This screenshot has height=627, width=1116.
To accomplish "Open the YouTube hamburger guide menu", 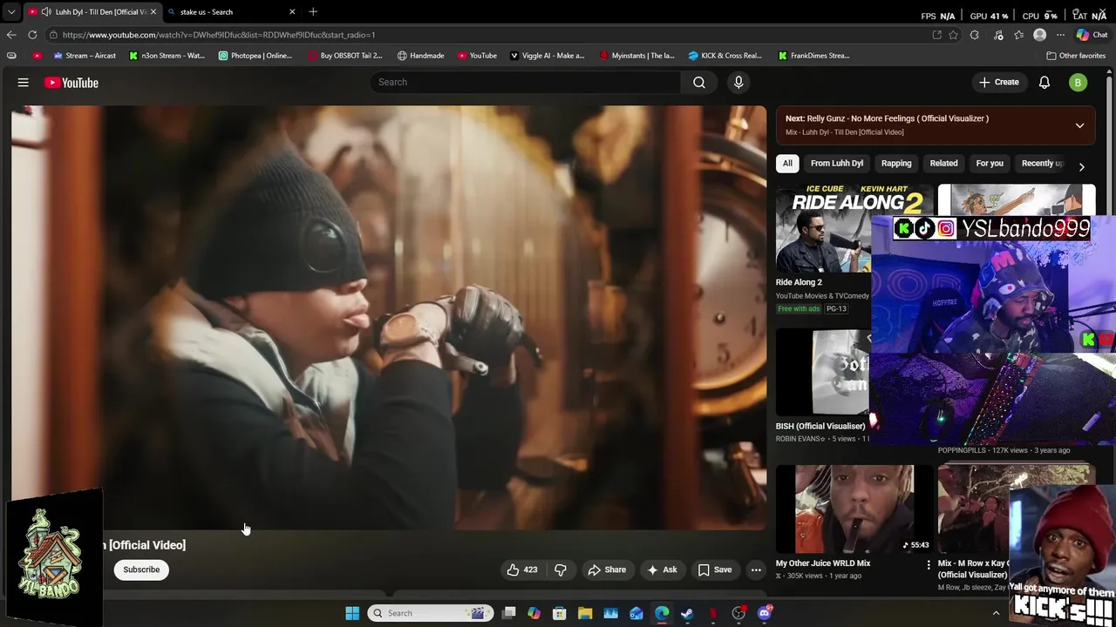I will (24, 83).
